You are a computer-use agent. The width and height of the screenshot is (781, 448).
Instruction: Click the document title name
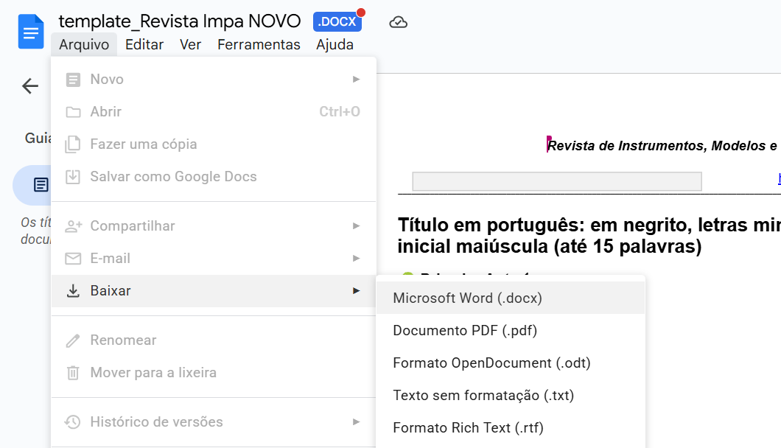pos(179,21)
